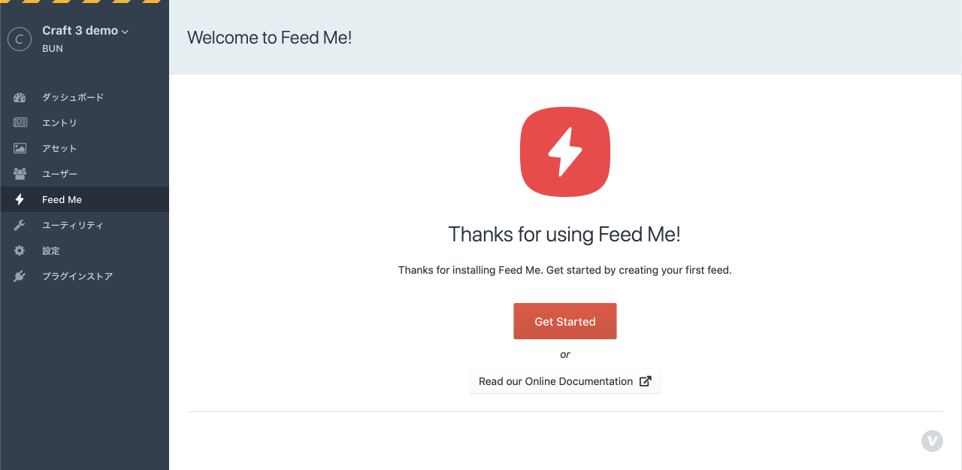Choose the Feed Me text in the sidebar

pyautogui.click(x=62, y=199)
